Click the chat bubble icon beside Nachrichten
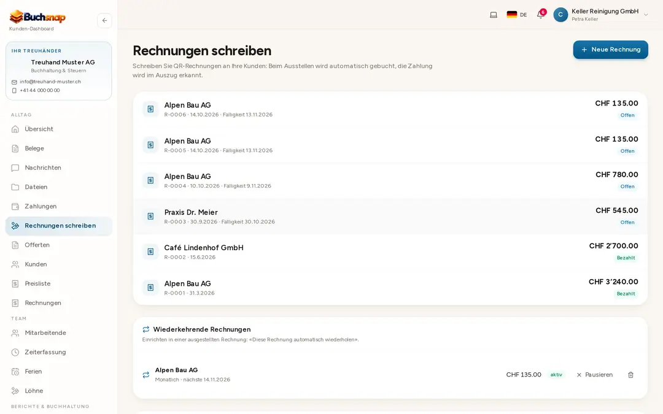The width and height of the screenshot is (663, 414). (15, 167)
